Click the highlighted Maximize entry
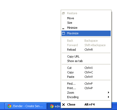Viewport: 117px width, 110px height. (x=86, y=33)
